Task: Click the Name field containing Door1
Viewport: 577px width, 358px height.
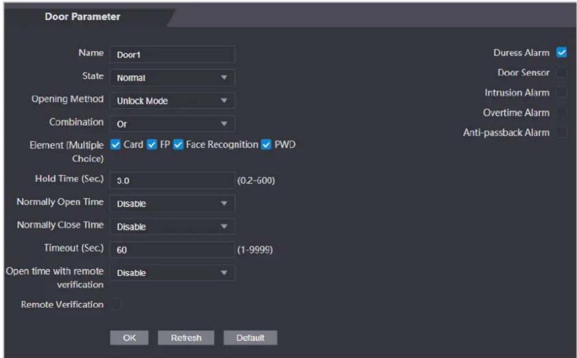Action: tap(172, 55)
